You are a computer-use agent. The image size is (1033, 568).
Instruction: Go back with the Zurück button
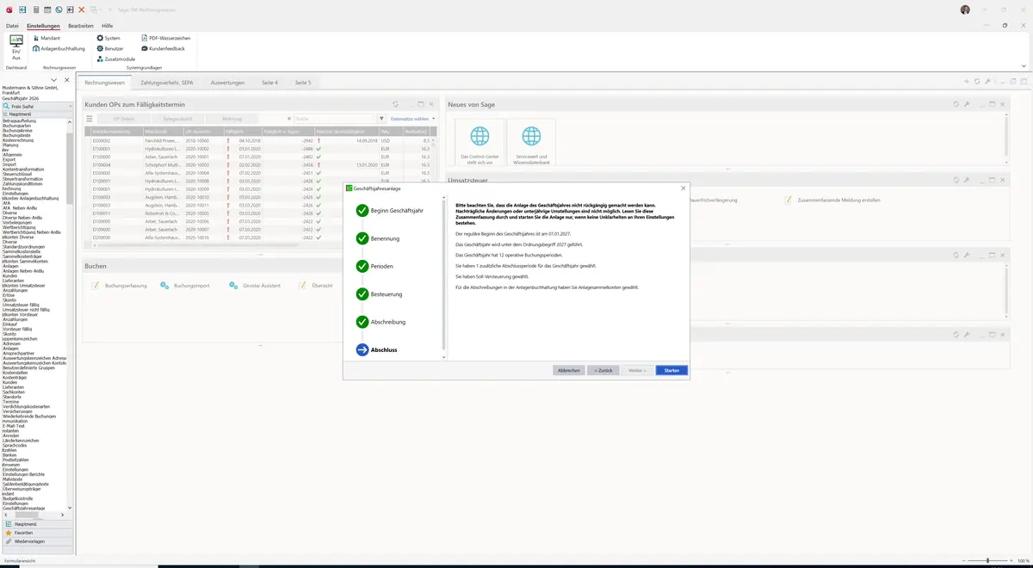tap(603, 370)
